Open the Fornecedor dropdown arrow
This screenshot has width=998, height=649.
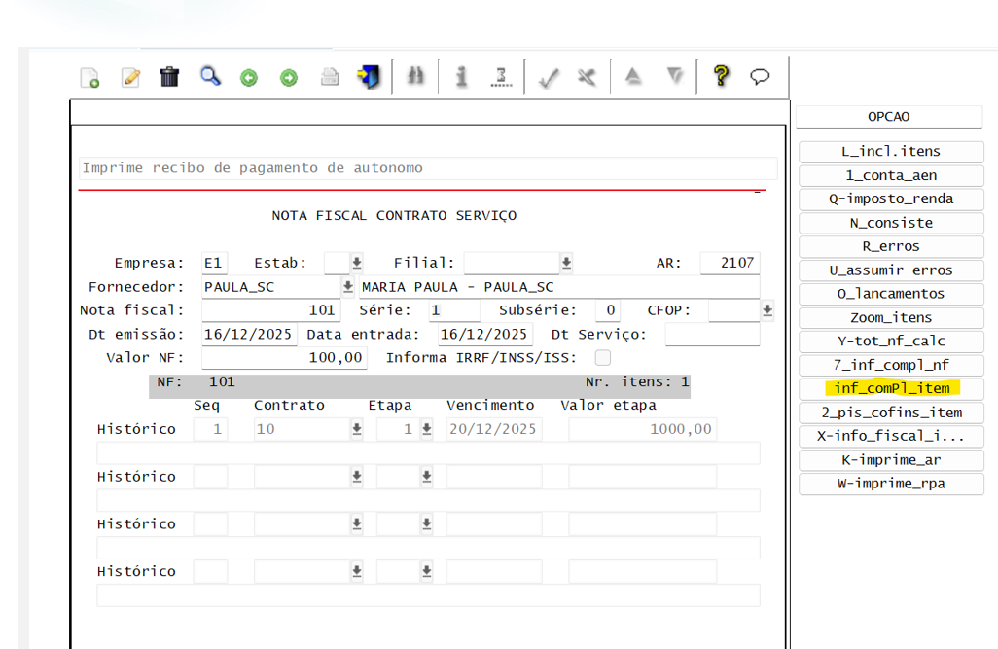pyautogui.click(x=348, y=287)
